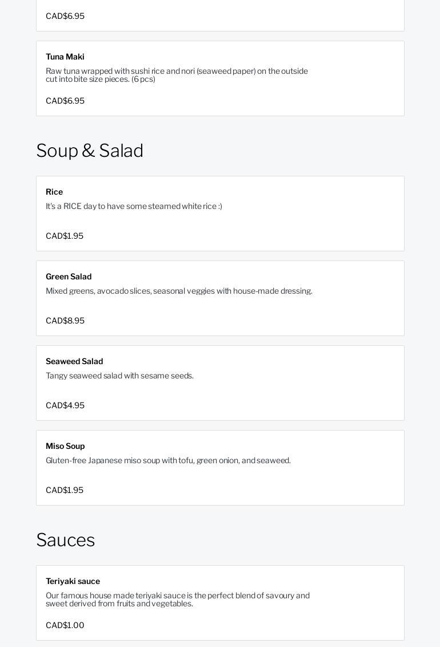440x647 pixels.
Task: Click the gluten-free miso soup description
Action: pos(168,460)
